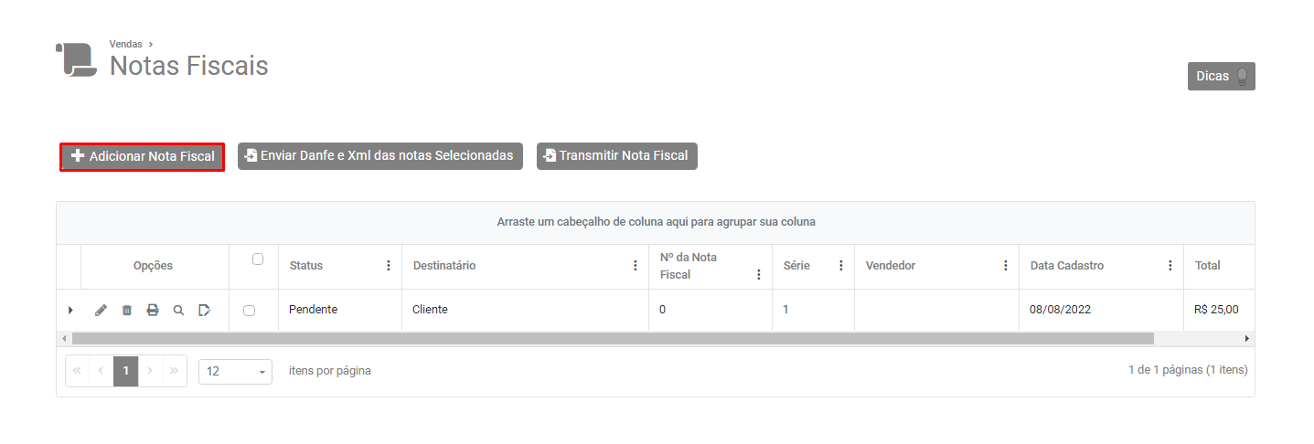Print the invoice using the printer icon
This screenshot has height=444, width=1314.
(x=153, y=311)
